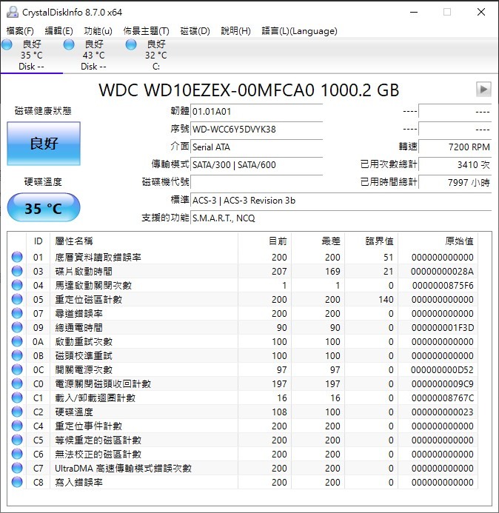
Task: Click the raw value 00000008767C
Action: [443, 398]
